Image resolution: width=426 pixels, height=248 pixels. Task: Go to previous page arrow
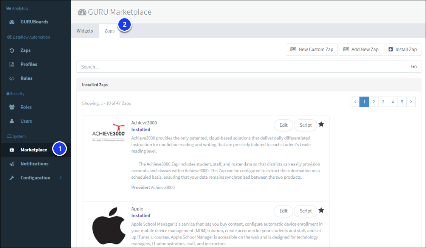tap(355, 102)
